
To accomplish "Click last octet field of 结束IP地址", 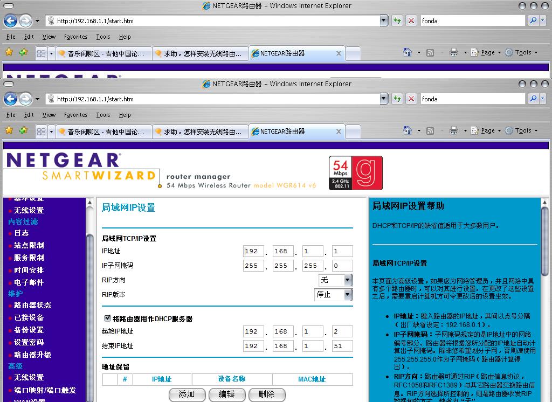I will click(342, 345).
